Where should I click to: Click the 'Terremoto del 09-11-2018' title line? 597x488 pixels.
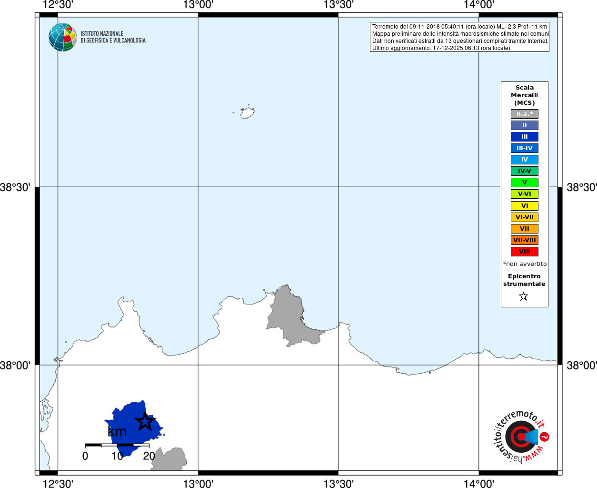click(x=459, y=27)
